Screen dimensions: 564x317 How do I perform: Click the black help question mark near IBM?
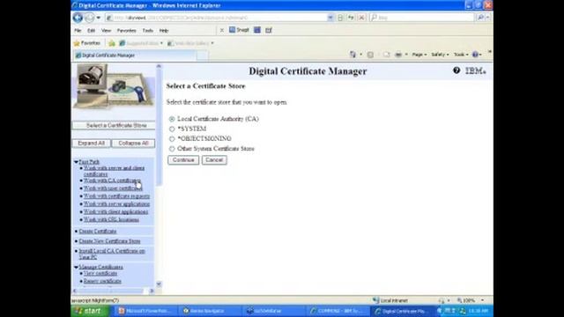point(456,70)
